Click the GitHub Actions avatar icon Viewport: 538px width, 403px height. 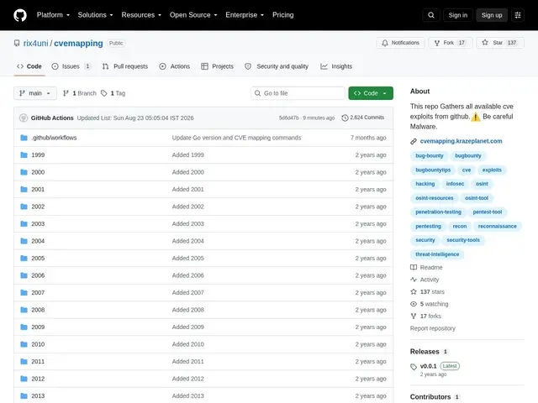pyautogui.click(x=24, y=118)
